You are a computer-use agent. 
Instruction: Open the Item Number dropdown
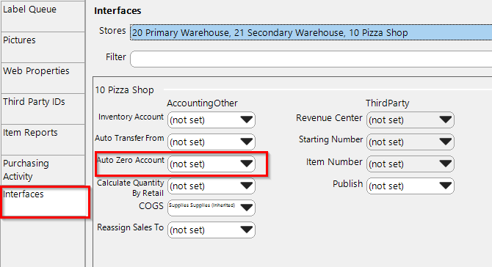click(x=410, y=164)
